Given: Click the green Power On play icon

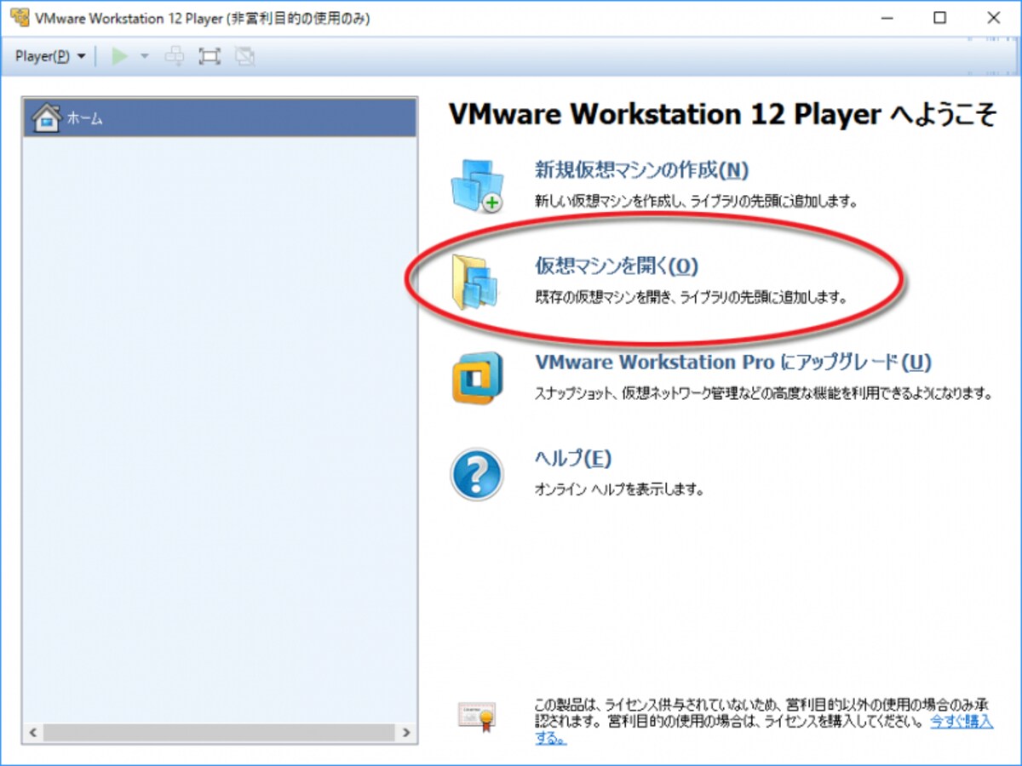Looking at the screenshot, I should (x=120, y=56).
